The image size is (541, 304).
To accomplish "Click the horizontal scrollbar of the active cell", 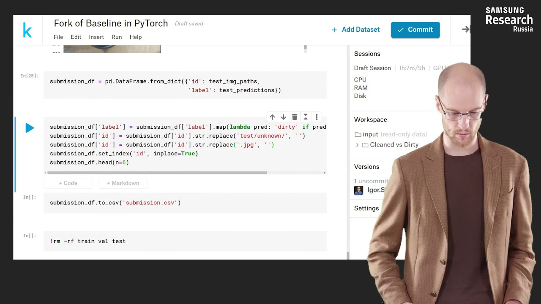I will click(157, 173).
